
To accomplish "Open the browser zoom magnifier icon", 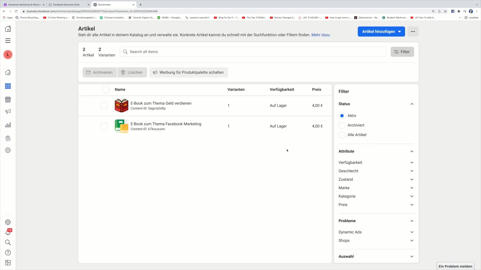I will 433,11.
